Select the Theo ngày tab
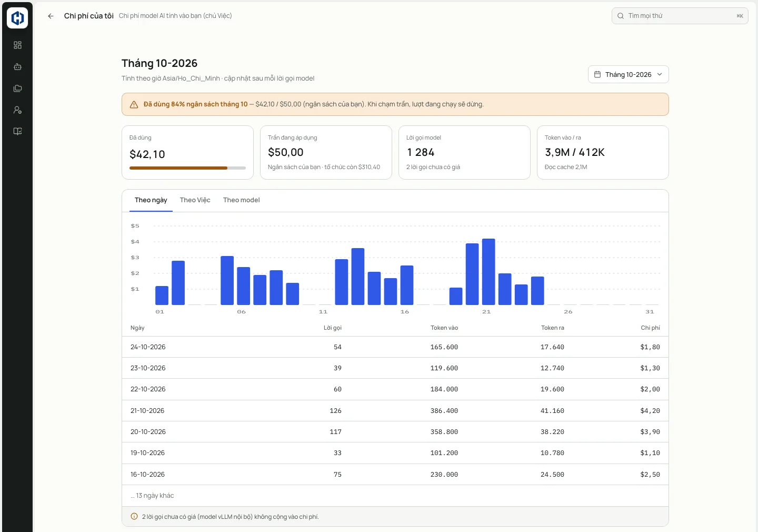This screenshot has width=758, height=532. tap(151, 200)
